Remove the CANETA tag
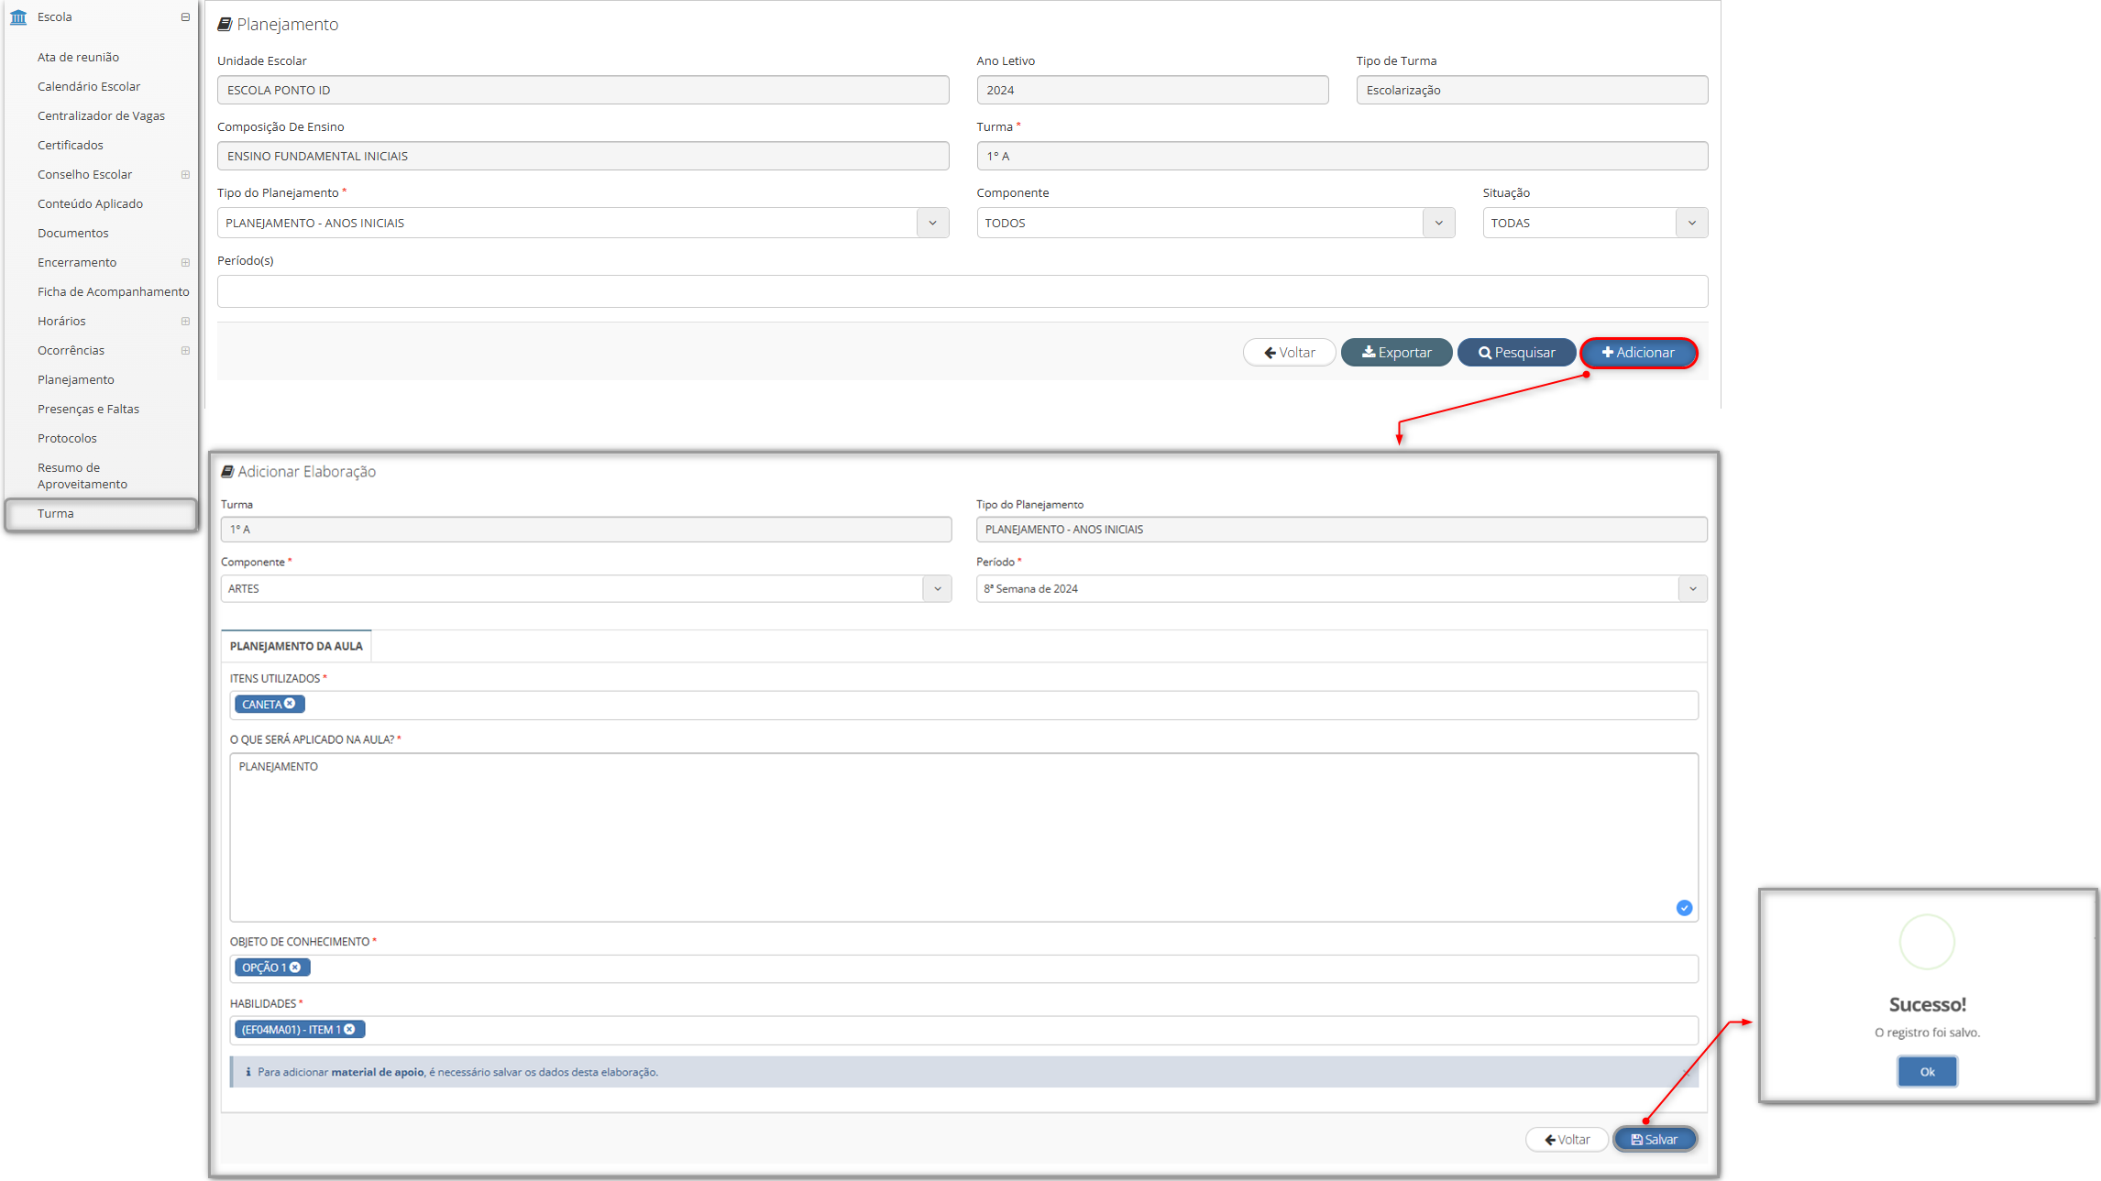2101x1181 pixels. point(290,704)
